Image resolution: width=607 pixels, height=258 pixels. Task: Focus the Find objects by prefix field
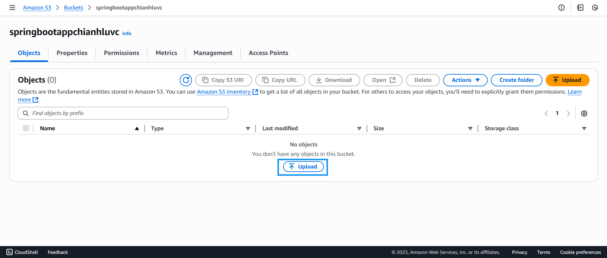pos(123,113)
